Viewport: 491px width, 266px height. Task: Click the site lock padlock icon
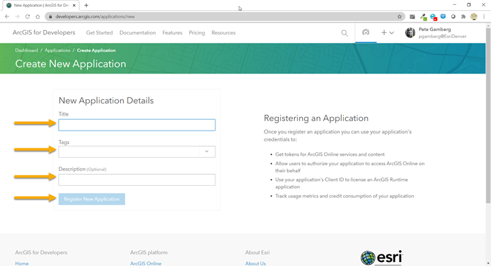pos(50,16)
